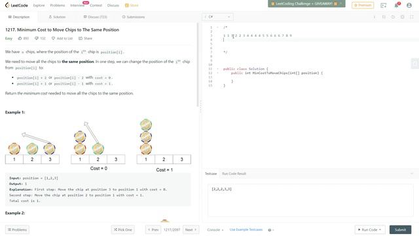The height and width of the screenshot is (236, 419).
Task: Click the Cost = 1 chip diagram
Action: 164,146
